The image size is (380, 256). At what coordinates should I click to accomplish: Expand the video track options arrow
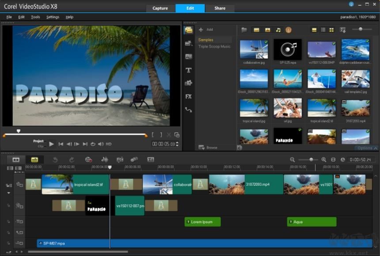[x=8, y=193]
